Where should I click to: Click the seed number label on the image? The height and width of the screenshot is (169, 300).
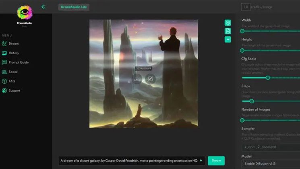pos(143,68)
